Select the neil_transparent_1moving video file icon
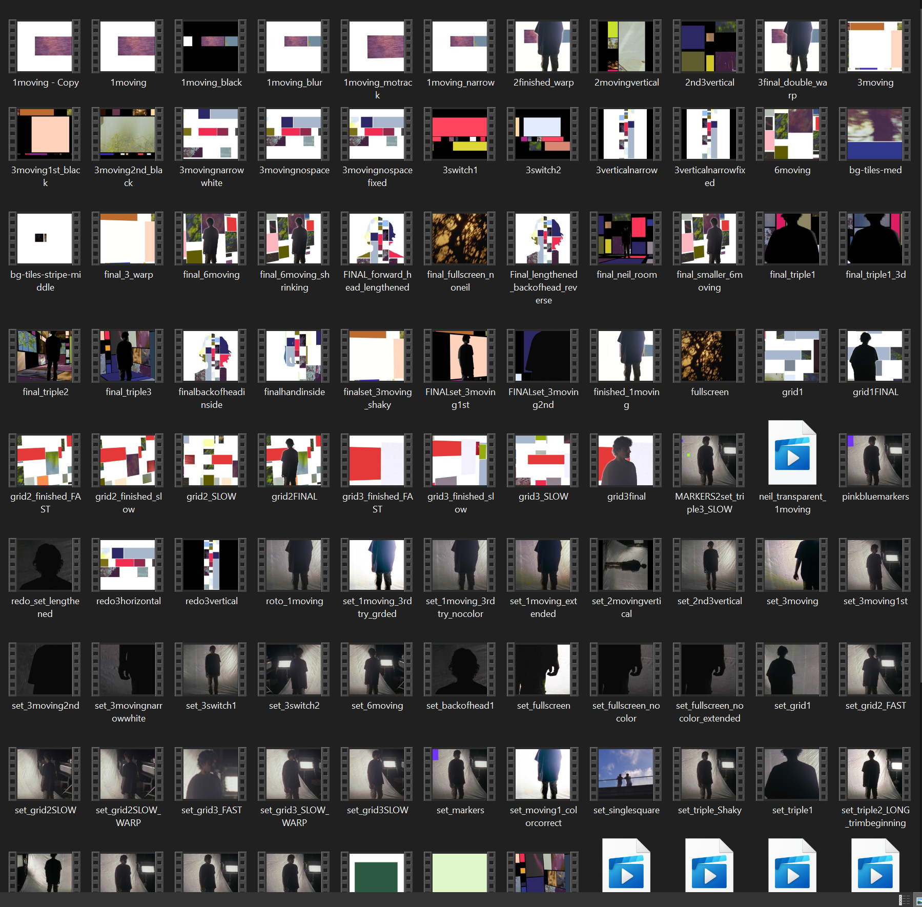Viewport: 922px width, 907px height. coord(792,453)
